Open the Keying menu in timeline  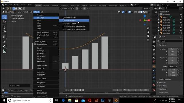click(20, 90)
